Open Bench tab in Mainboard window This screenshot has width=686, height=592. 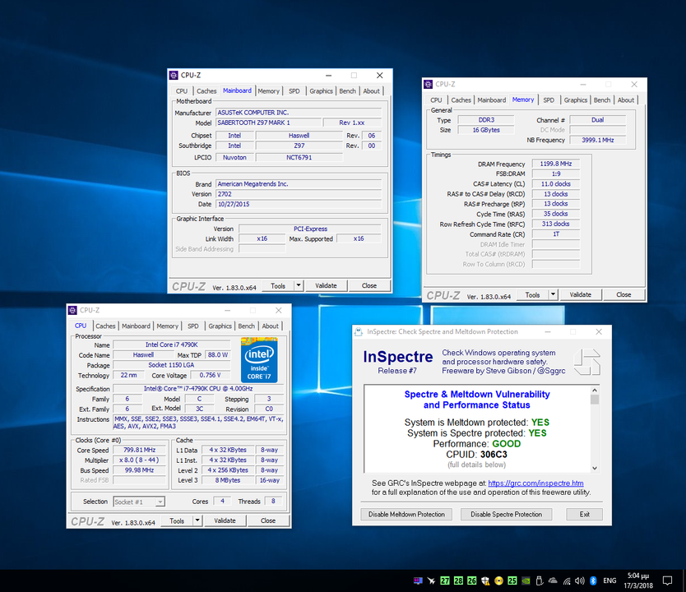click(347, 91)
